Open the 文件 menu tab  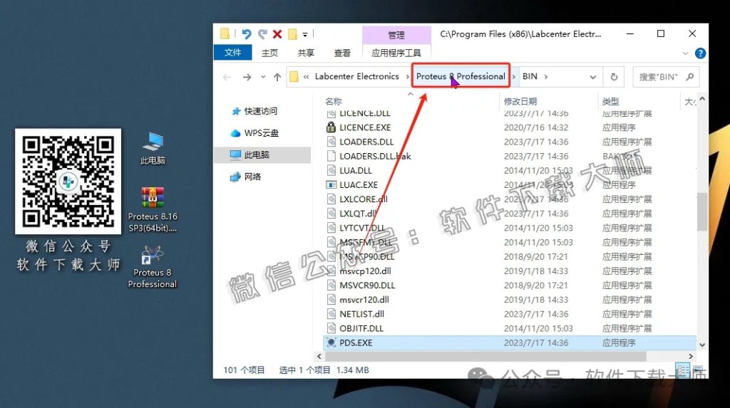tap(233, 53)
